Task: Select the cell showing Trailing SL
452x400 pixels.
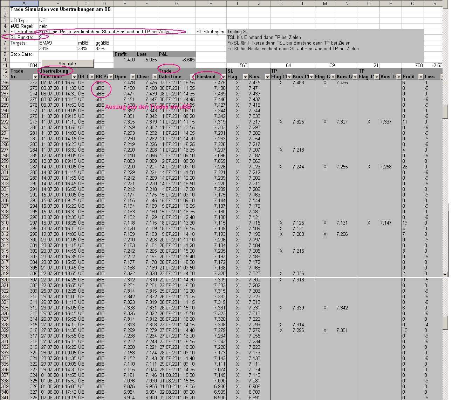Action: coord(238,32)
